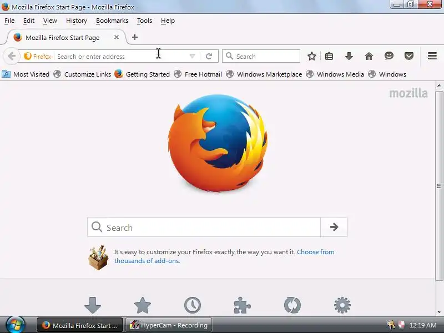The height and width of the screenshot is (333, 444).
Task: Open the downloads arrow in toolbar
Action: point(349,57)
